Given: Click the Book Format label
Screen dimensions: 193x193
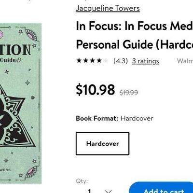Looking at the screenshot, I should 97,119.
